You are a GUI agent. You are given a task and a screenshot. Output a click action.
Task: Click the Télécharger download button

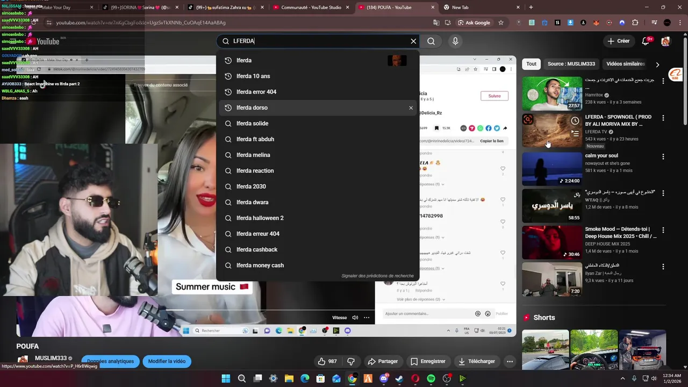[x=477, y=361]
